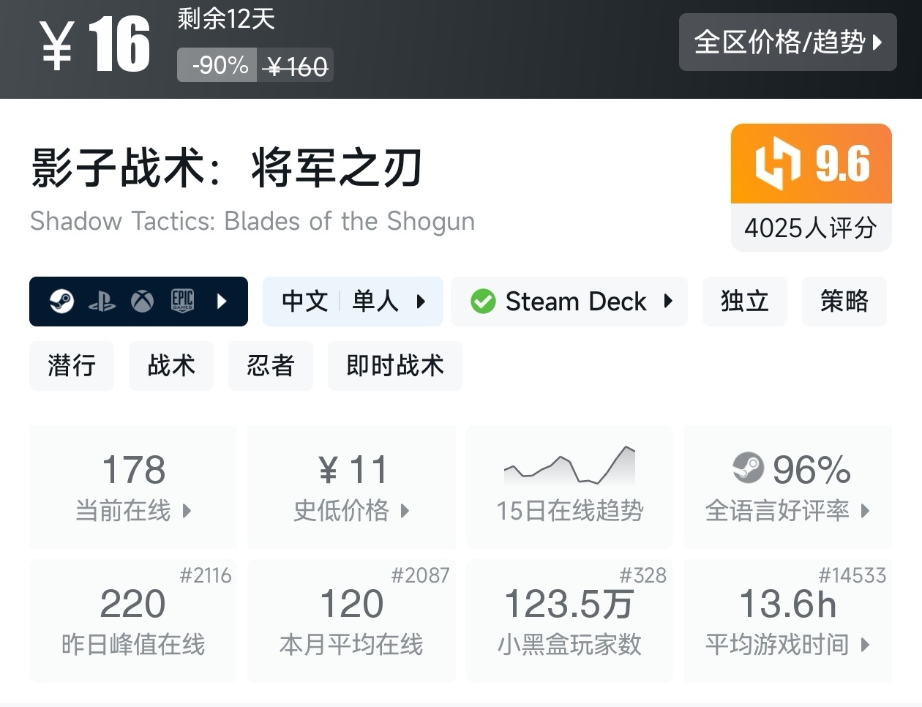This screenshot has height=707, width=922.
Task: Click the PlayStation platform icon
Action: (x=102, y=302)
